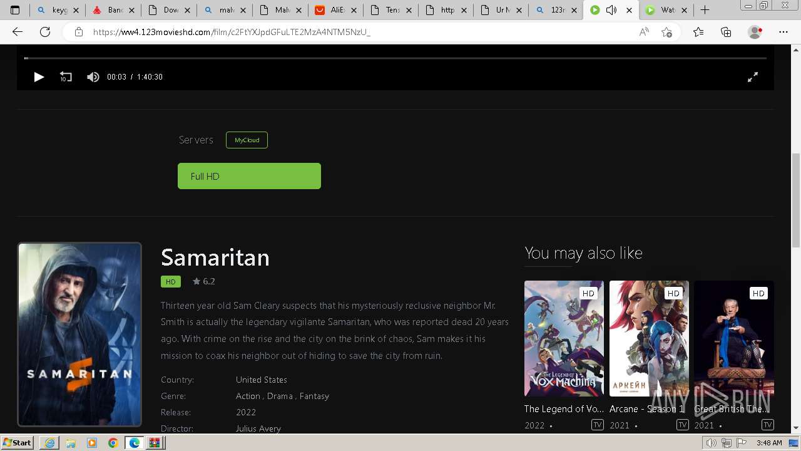The height and width of the screenshot is (451, 801).
Task: Mute the video player volume
Action: [x=93, y=77]
